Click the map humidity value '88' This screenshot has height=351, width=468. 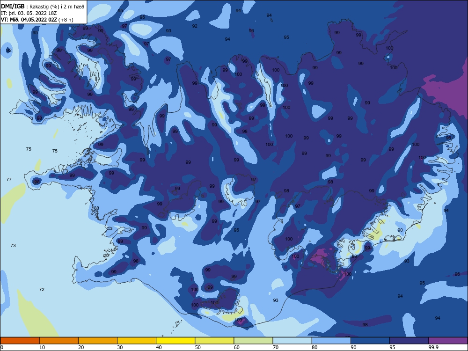coord(96,208)
